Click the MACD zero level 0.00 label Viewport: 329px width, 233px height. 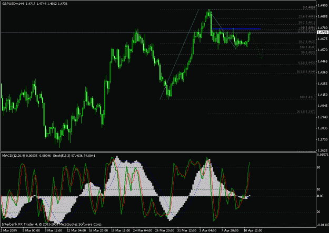tap(320, 196)
